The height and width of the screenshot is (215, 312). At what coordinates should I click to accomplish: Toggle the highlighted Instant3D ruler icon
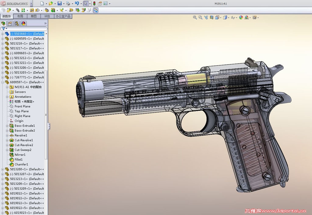point(96,10)
